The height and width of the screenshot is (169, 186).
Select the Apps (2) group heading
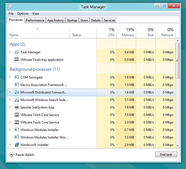click(x=18, y=44)
